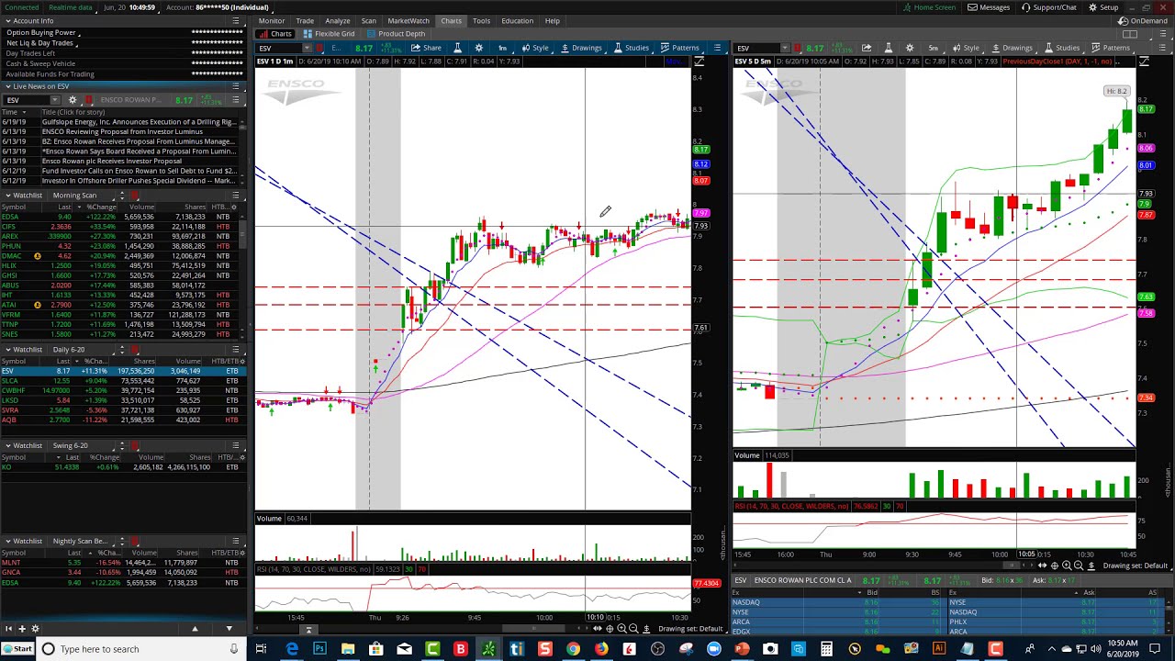Screen dimensions: 1175x661
Task: Open the Drawings menu on left chart
Action: (x=580, y=48)
